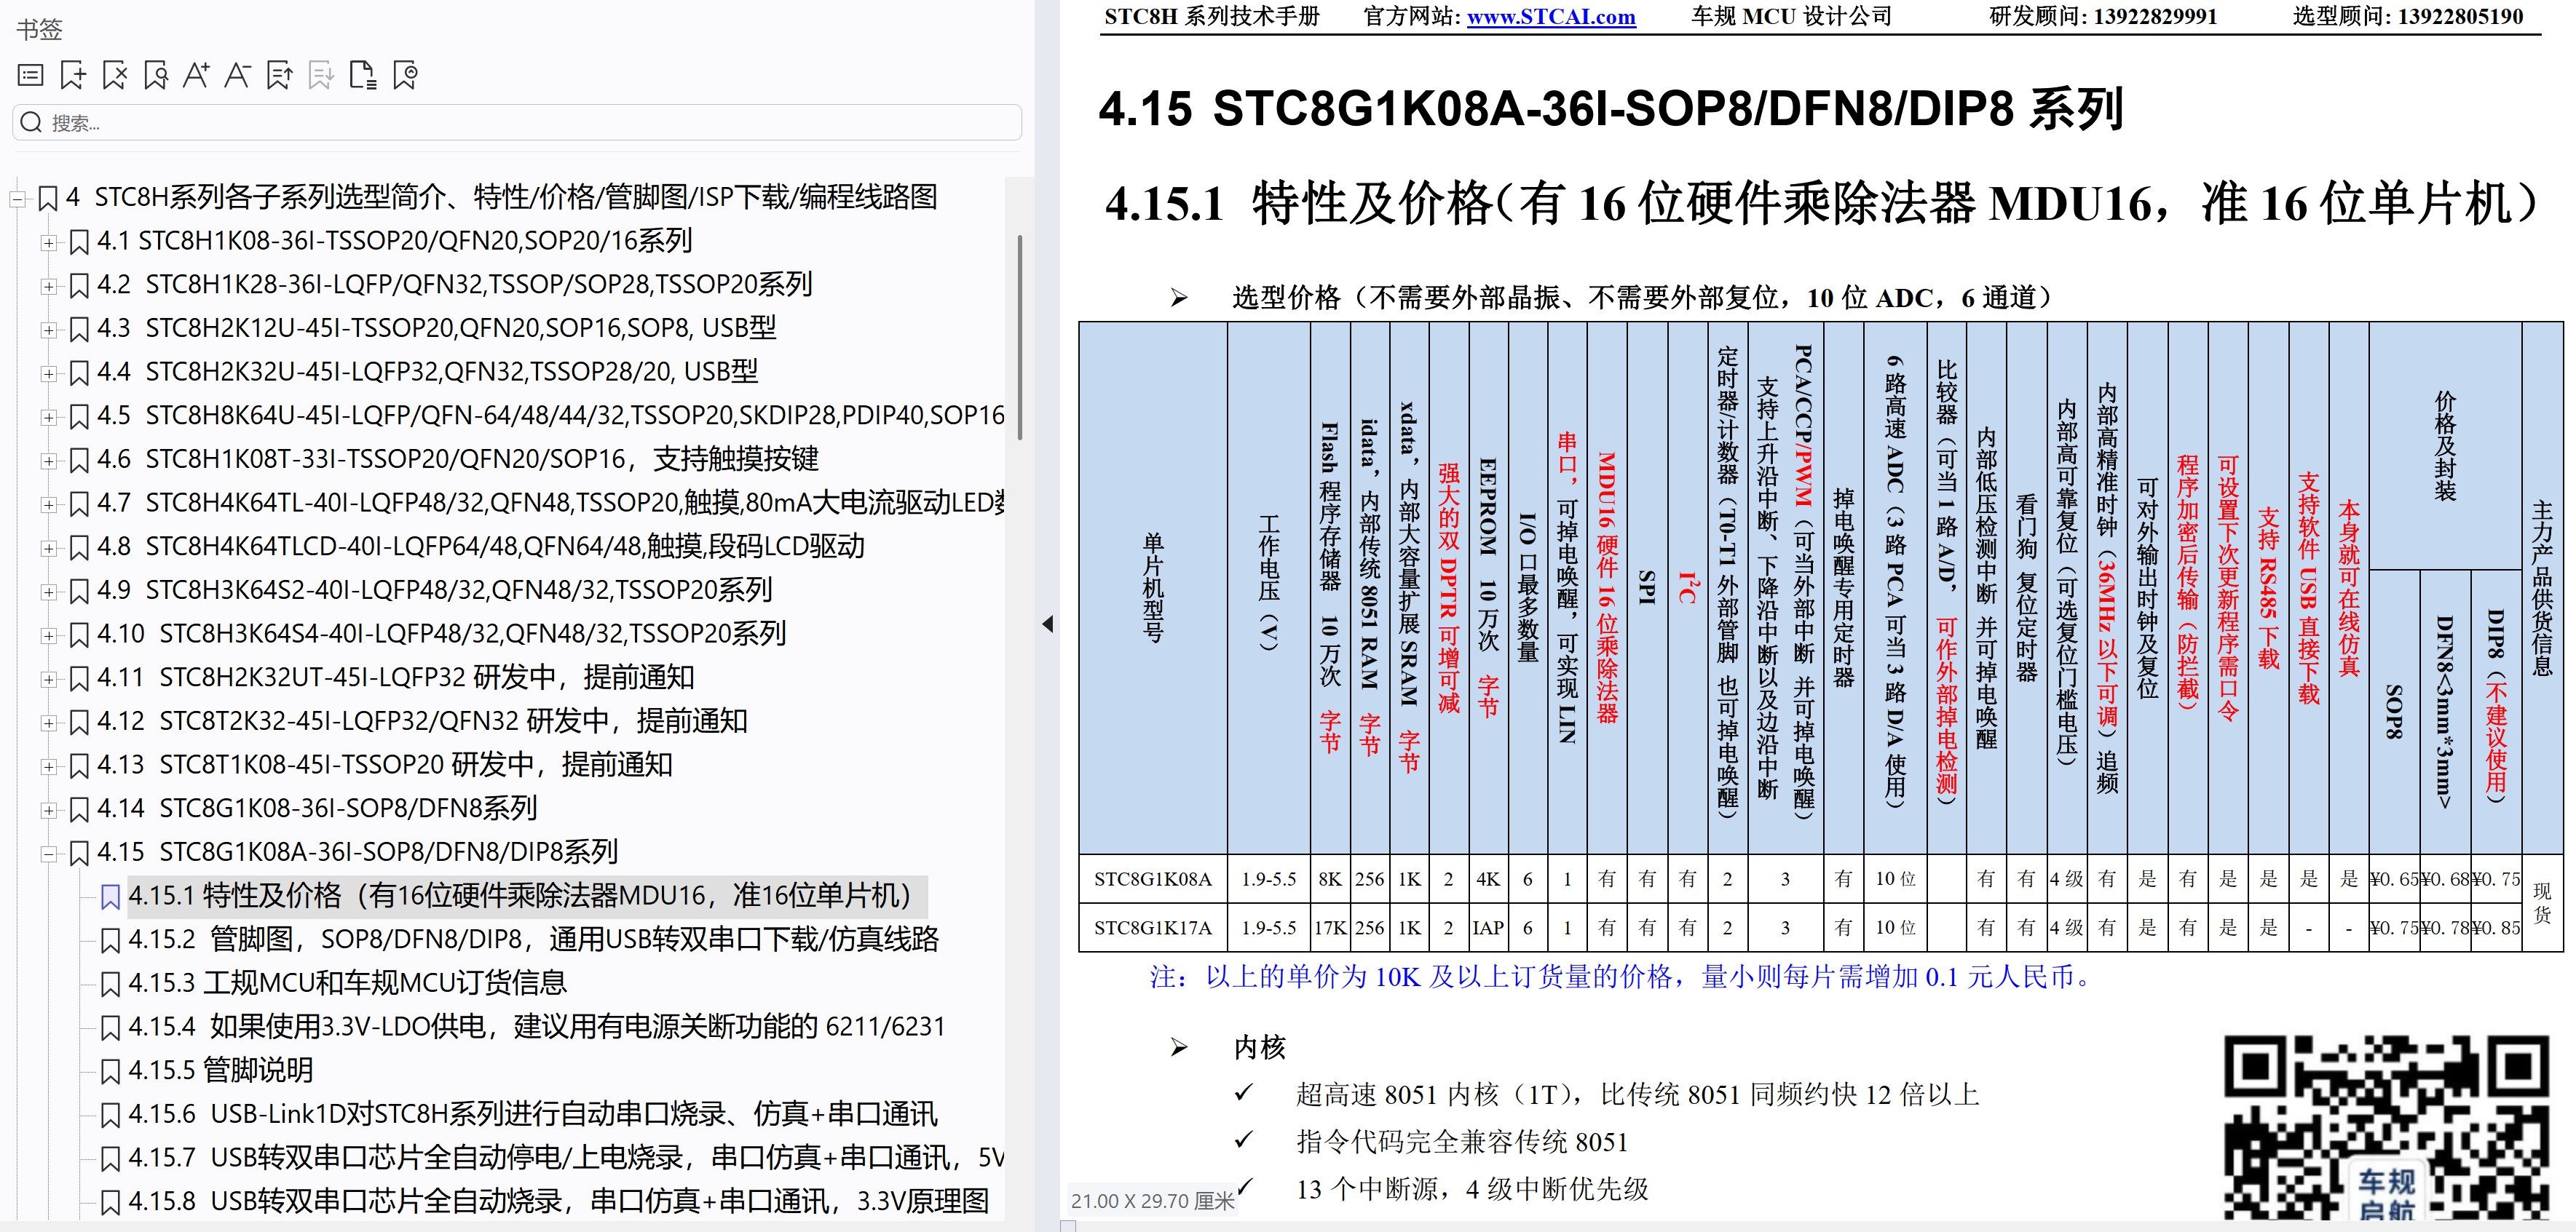
Task: Click the add bookmark icon
Action: 72,75
